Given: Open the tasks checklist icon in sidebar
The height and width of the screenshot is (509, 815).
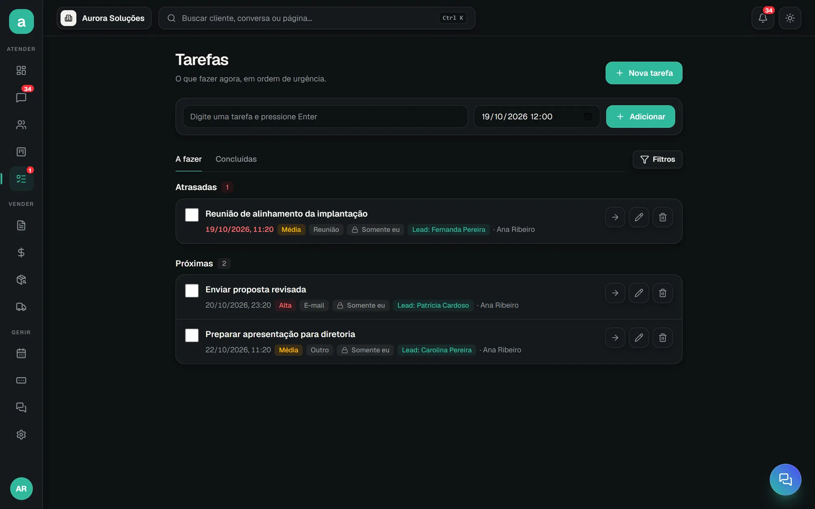Looking at the screenshot, I should tap(21, 179).
